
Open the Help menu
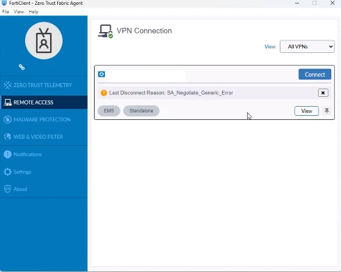[33, 12]
